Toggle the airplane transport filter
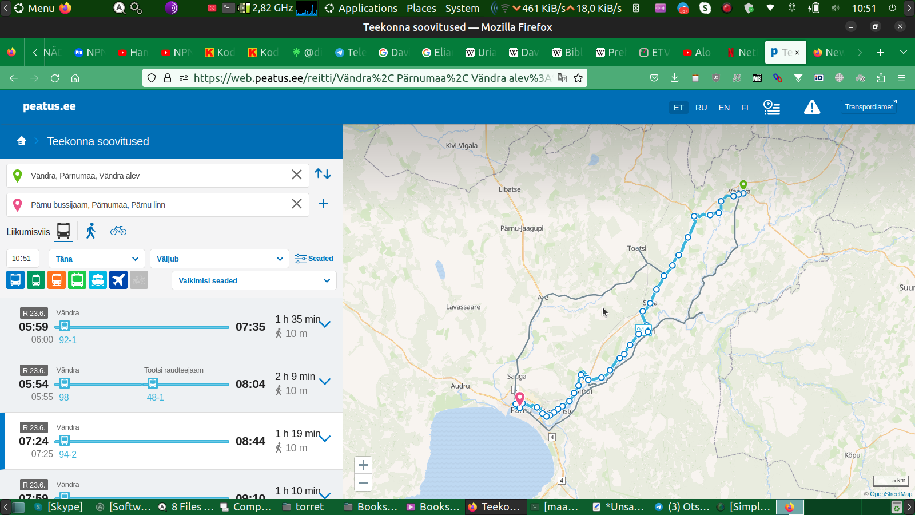Image resolution: width=915 pixels, height=515 pixels. click(118, 280)
